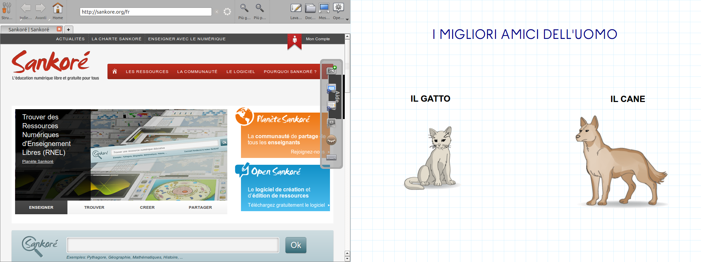This screenshot has height=262, width=701.
Task: Add widget tool in floating palette
Action: point(332,70)
